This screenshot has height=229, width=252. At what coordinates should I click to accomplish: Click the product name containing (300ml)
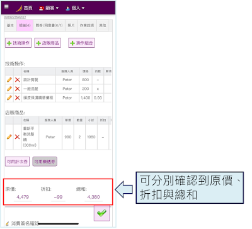(30, 137)
